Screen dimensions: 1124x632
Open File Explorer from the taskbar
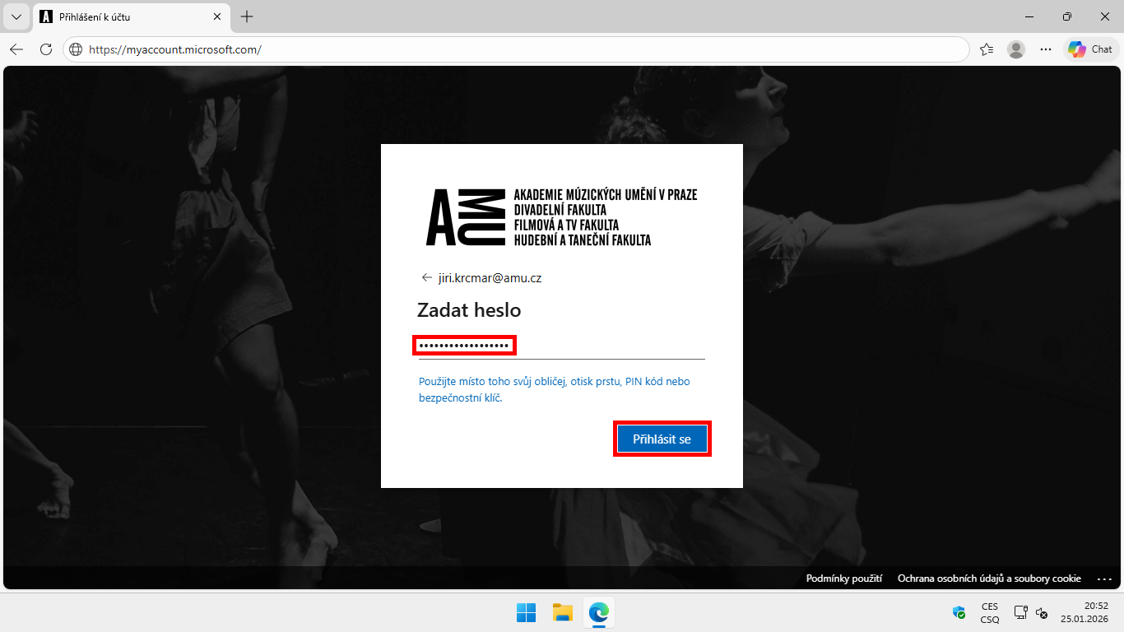click(562, 612)
